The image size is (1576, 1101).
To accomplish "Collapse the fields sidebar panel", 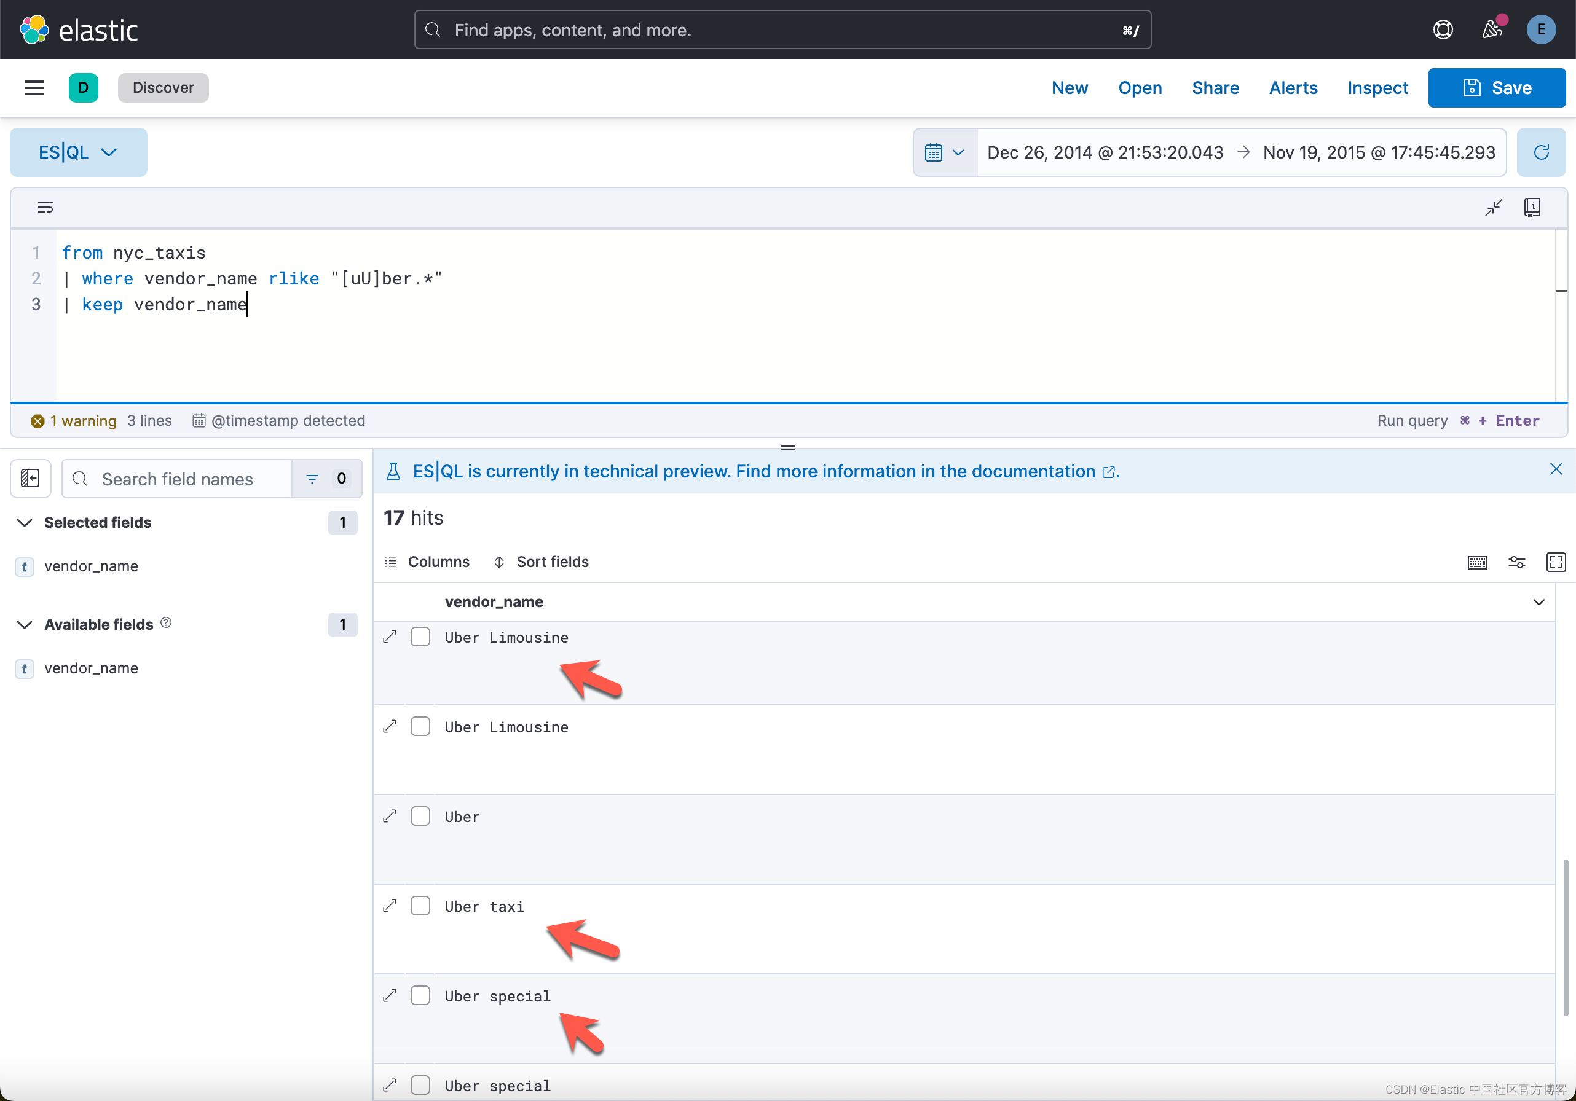I will tap(30, 478).
